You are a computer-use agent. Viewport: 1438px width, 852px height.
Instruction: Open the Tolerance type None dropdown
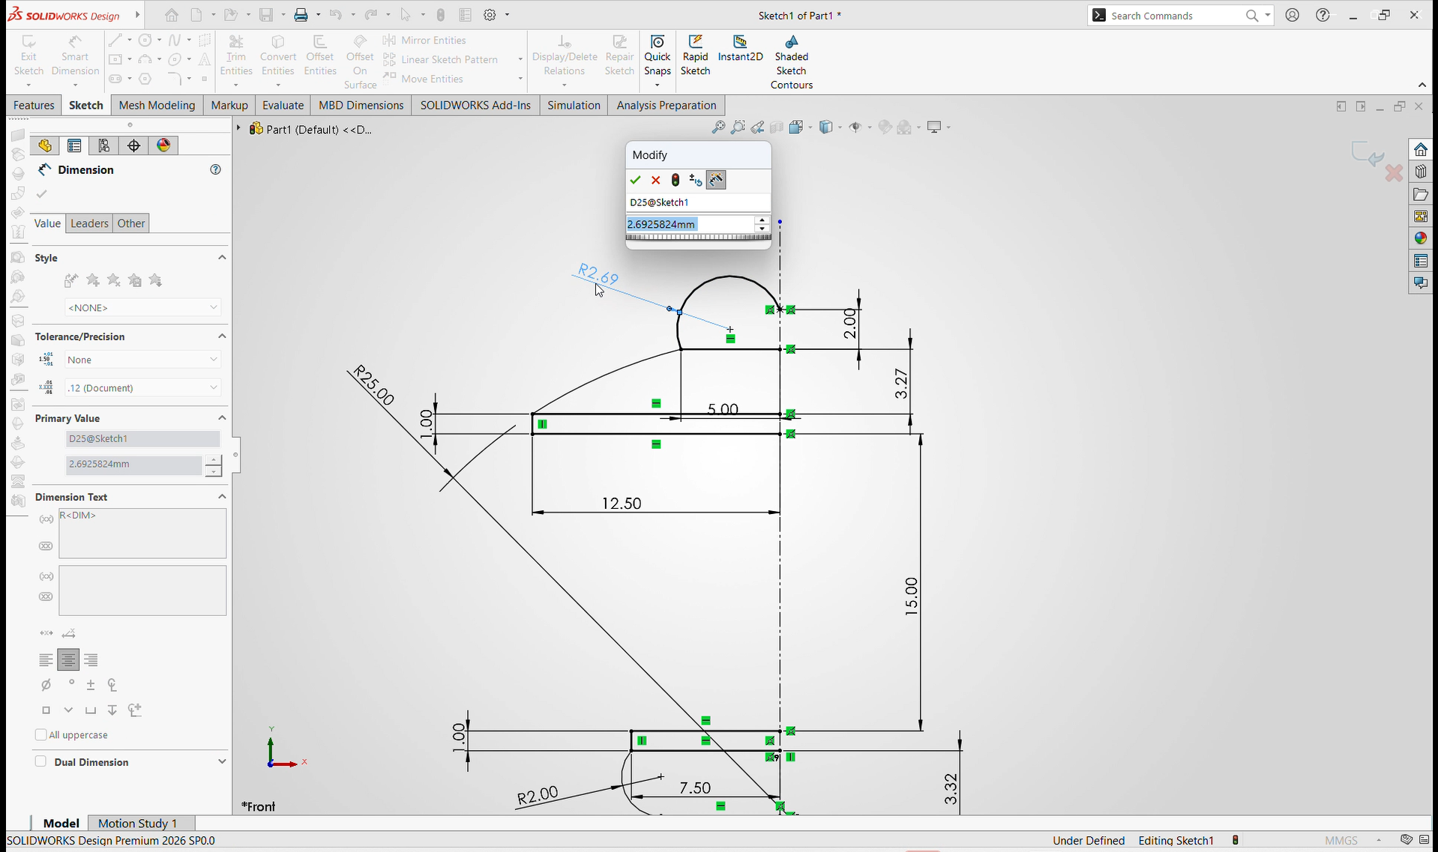click(142, 360)
